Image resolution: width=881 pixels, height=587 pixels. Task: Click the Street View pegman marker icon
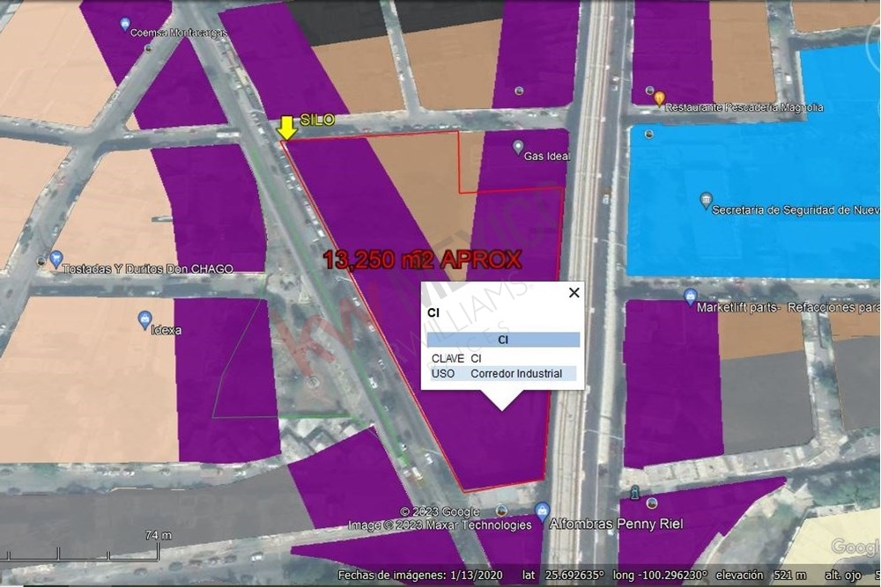(x=635, y=492)
